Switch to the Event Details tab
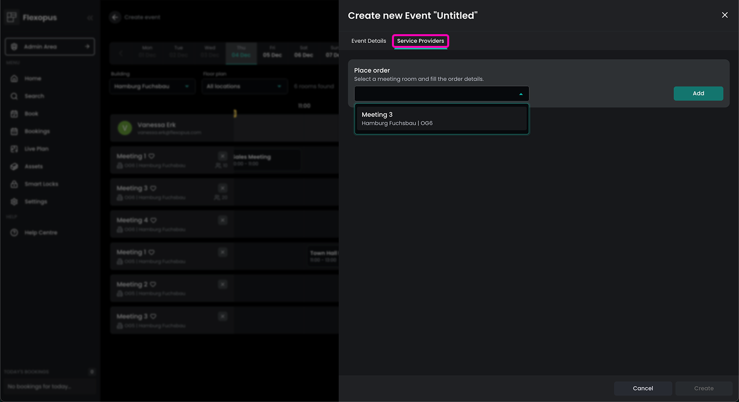The image size is (739, 402). (369, 41)
